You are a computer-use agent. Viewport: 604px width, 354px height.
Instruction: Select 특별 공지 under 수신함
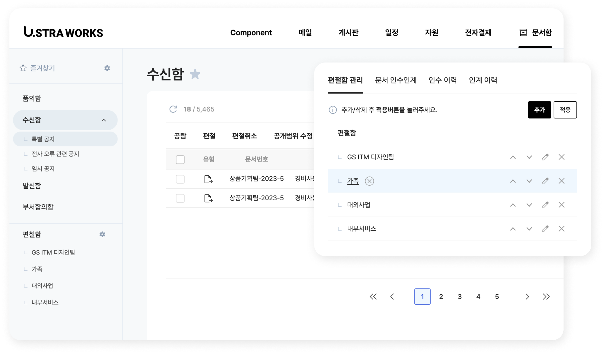(65, 139)
